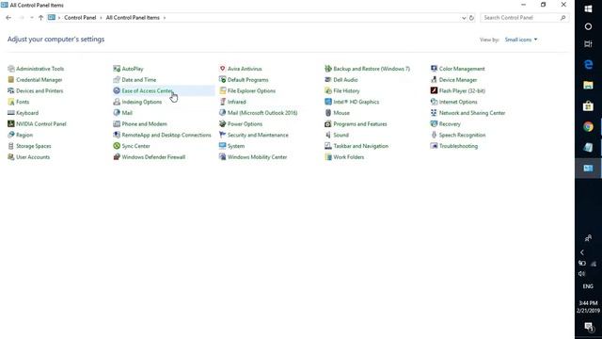This screenshot has width=602, height=339.
Task: Open Infrared link
Action: click(x=236, y=102)
